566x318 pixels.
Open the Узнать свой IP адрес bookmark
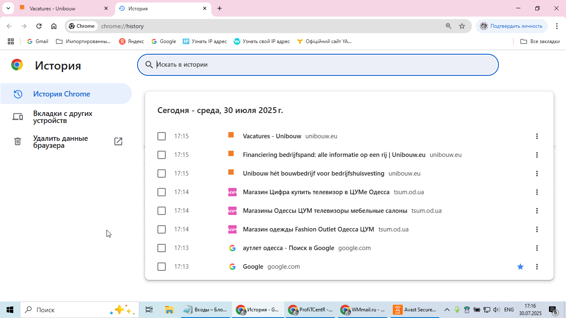tap(262, 41)
